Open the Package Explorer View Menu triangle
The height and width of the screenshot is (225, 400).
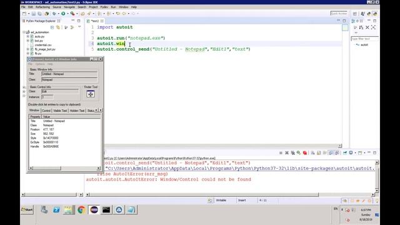pyautogui.click(x=79, y=27)
